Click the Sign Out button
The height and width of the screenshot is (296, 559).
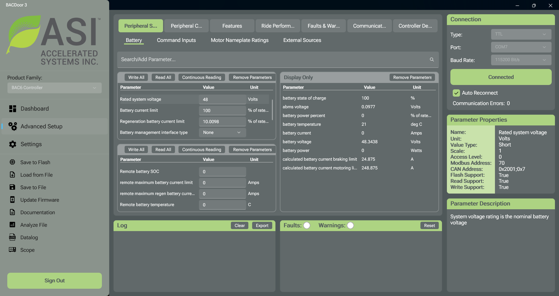click(54, 281)
